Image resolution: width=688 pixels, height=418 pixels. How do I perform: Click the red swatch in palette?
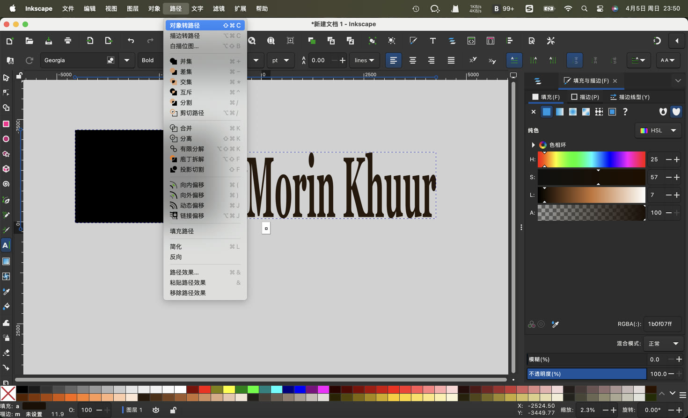click(x=205, y=389)
